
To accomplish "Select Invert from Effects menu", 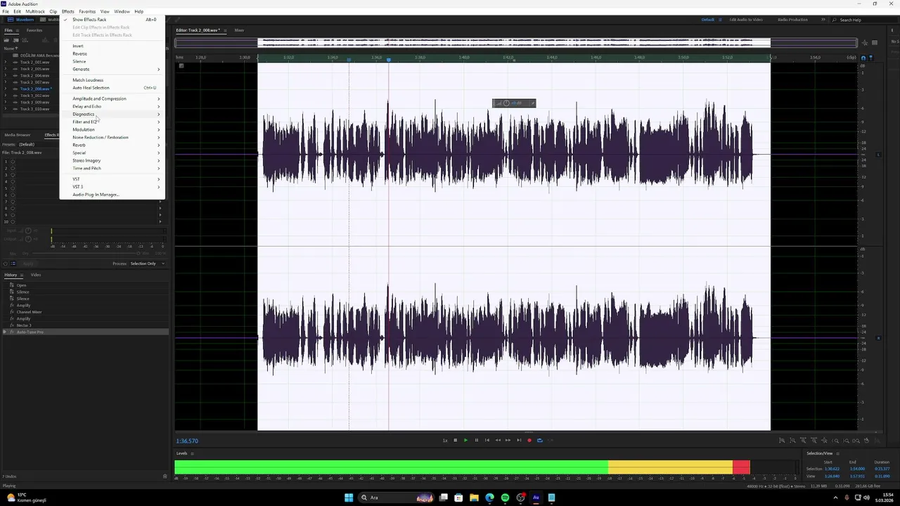I will 112,46.
